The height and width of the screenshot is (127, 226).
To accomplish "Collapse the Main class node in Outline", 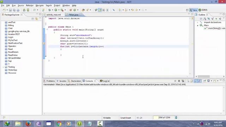I will coord(198,25).
